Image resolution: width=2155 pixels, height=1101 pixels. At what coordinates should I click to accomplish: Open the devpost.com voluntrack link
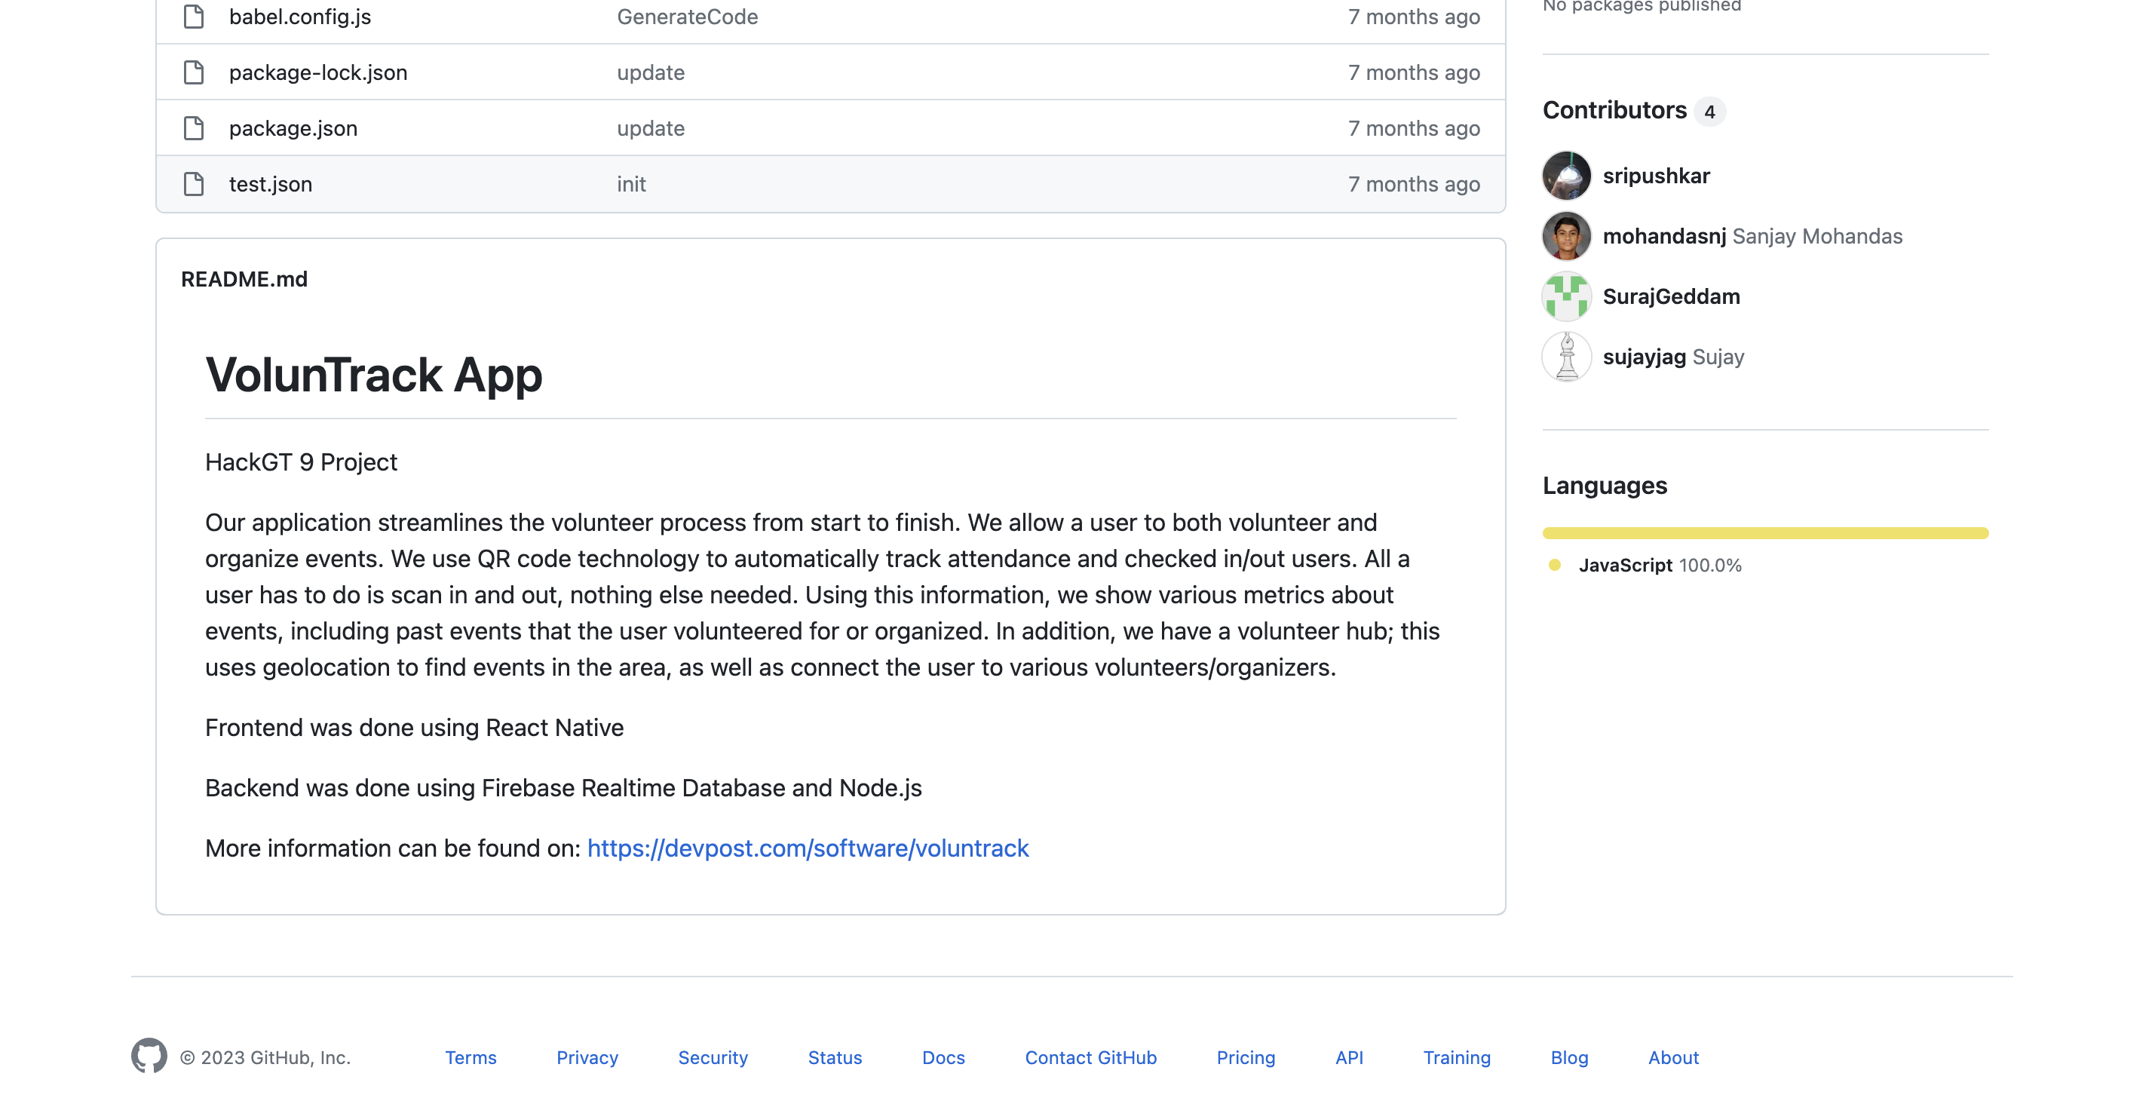point(808,848)
